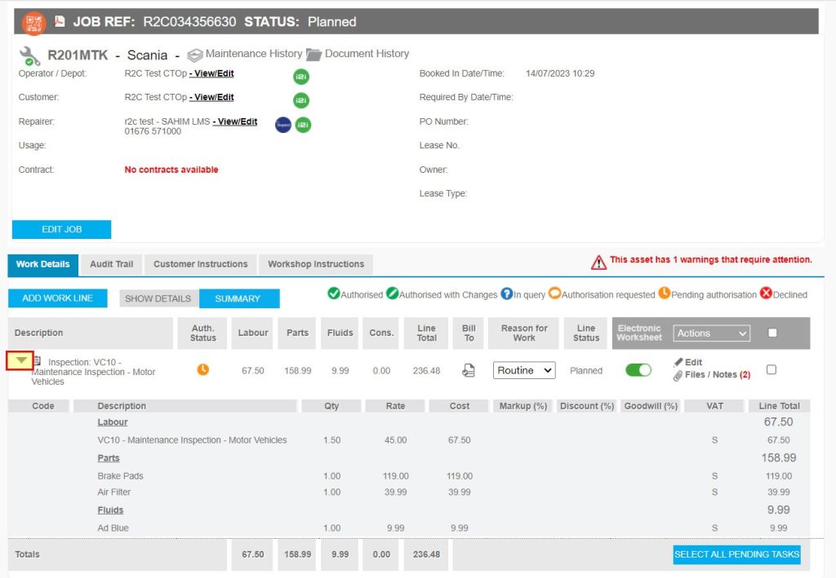Click the EDIT JOB button
Viewport: 836px width, 578px height.
tap(62, 229)
